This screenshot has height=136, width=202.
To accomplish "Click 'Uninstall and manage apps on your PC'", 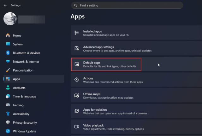I will (106, 35).
